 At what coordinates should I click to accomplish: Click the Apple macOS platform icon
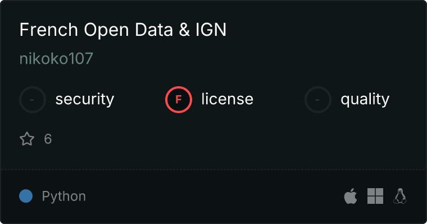[351, 197]
